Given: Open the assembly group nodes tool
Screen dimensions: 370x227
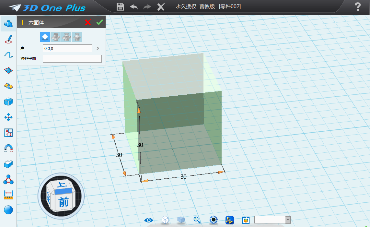Looking at the screenshot, I should (8, 180).
